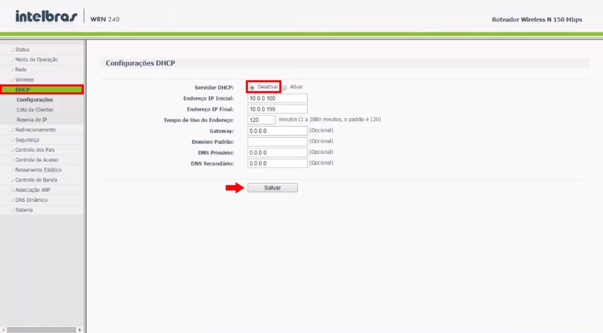
Task: Select the Desativar DHCP radio button
Action: [x=252, y=87]
